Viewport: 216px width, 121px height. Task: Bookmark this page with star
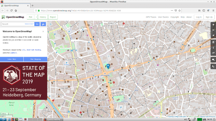(x=180, y=11)
